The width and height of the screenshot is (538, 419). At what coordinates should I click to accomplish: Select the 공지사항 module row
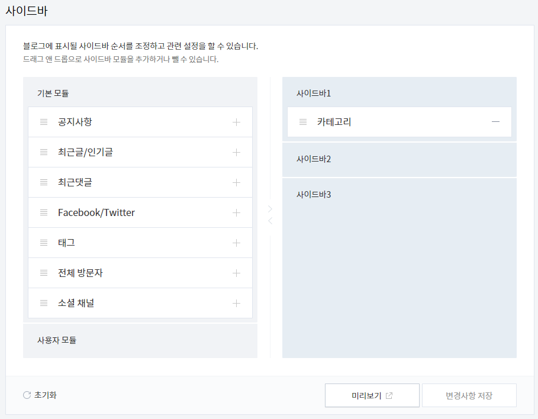point(140,122)
